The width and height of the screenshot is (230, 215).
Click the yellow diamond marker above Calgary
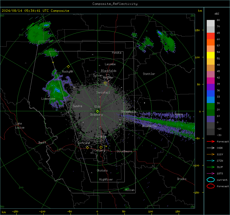101,147
